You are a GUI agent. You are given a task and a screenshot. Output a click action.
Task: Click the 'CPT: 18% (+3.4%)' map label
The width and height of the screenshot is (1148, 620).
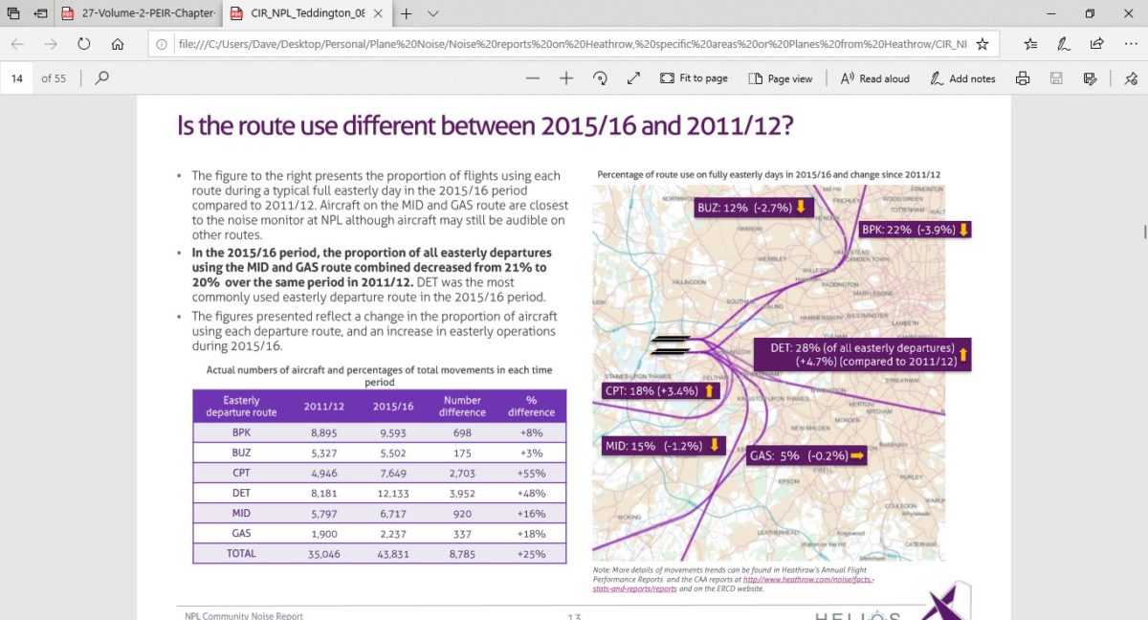(660, 390)
